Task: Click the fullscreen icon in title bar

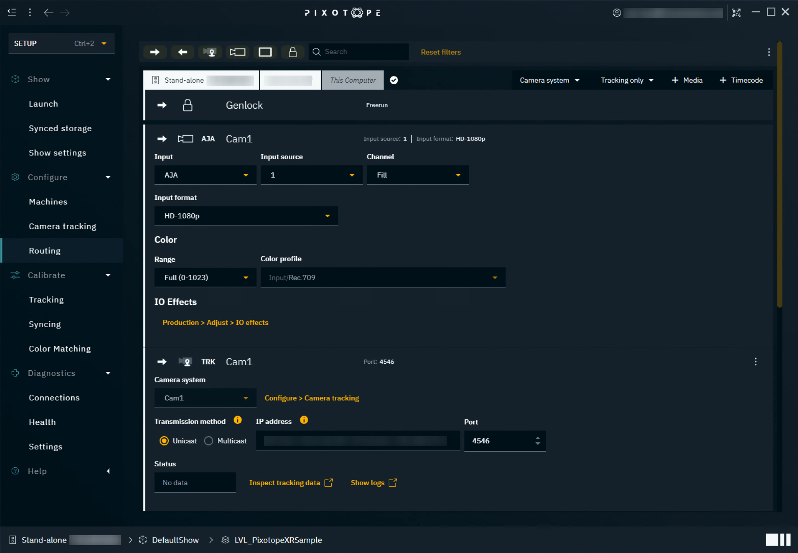Action: coord(736,12)
